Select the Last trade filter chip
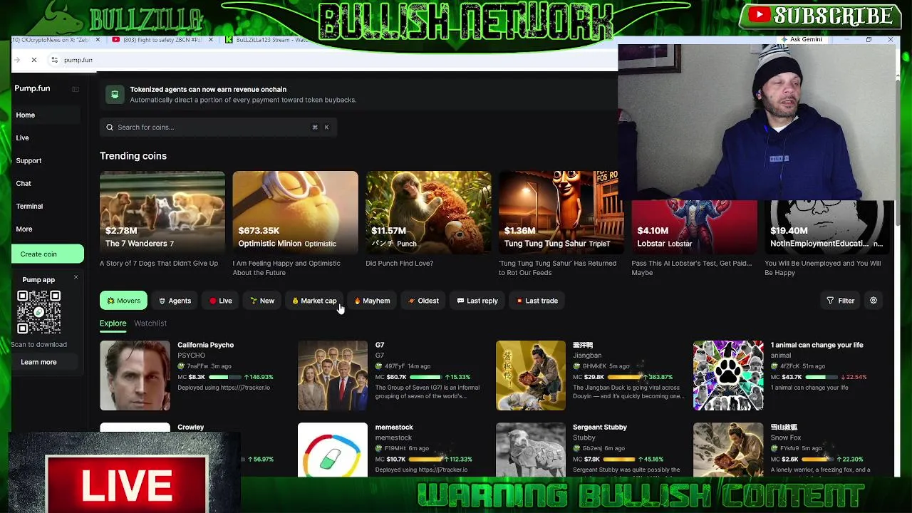 537,301
